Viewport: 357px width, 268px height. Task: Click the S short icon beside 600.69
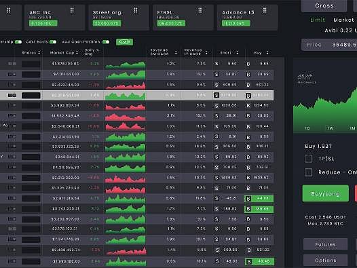(217, 85)
